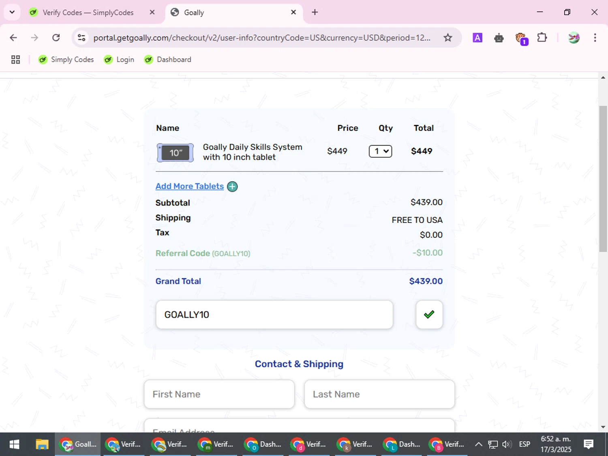This screenshot has width=608, height=456.
Task: Follow the Add More Tablets link
Action: pyautogui.click(x=190, y=186)
